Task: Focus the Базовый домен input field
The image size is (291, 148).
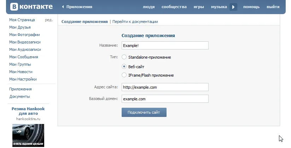Action: 165,99
